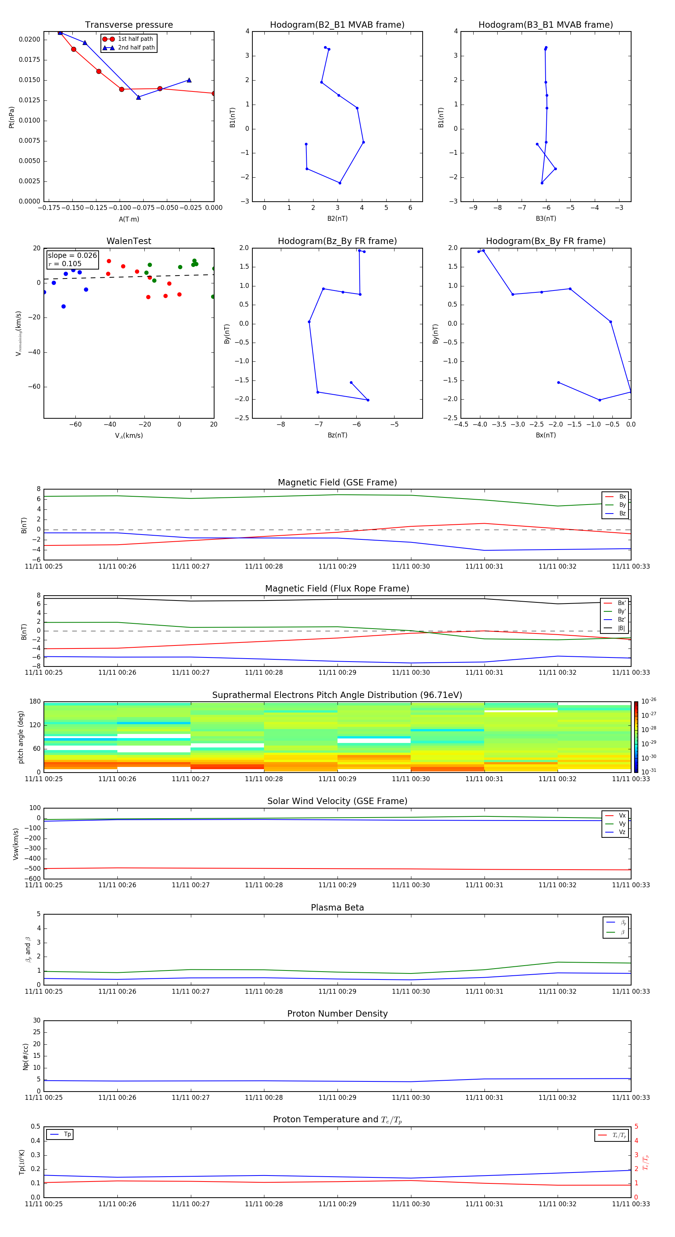Screen dimensions: 675x1237
Task: Click the "B3(nT)" x-axis label
Action: tap(546, 219)
